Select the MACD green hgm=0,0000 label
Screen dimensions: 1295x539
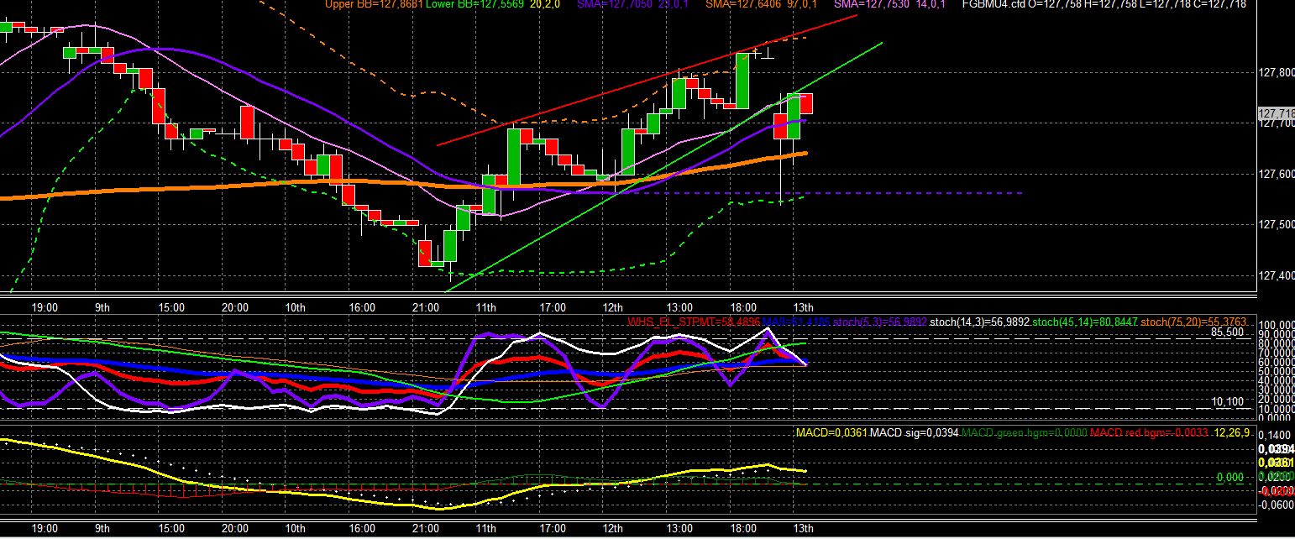tap(1023, 433)
